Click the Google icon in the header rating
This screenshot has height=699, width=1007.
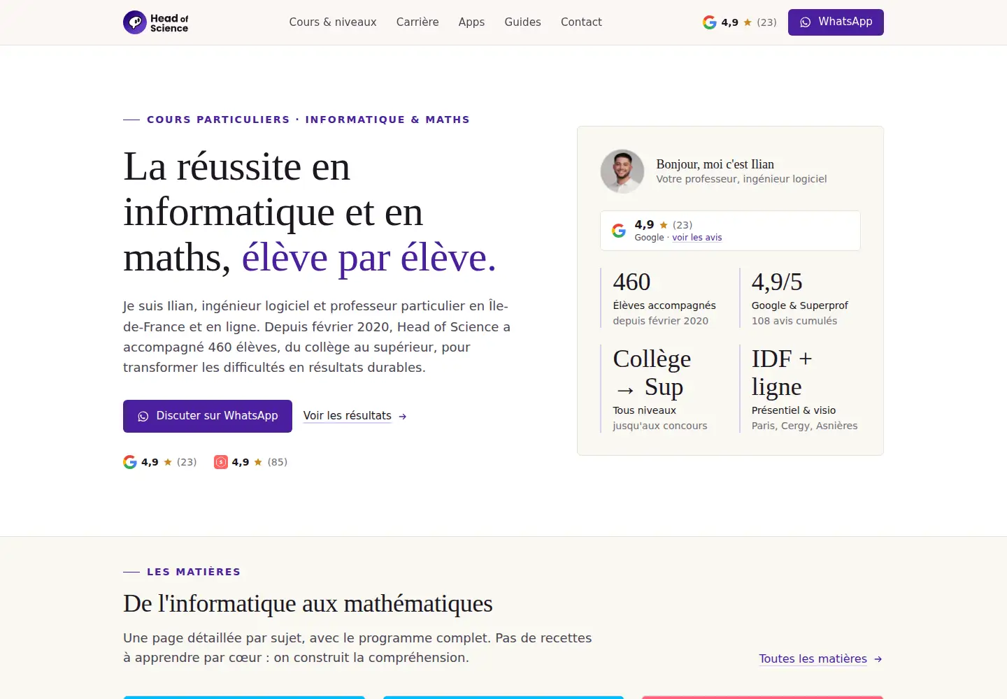(x=709, y=22)
